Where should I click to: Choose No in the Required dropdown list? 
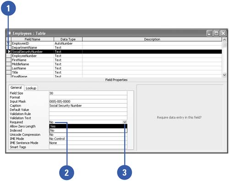[x=88, y=130]
